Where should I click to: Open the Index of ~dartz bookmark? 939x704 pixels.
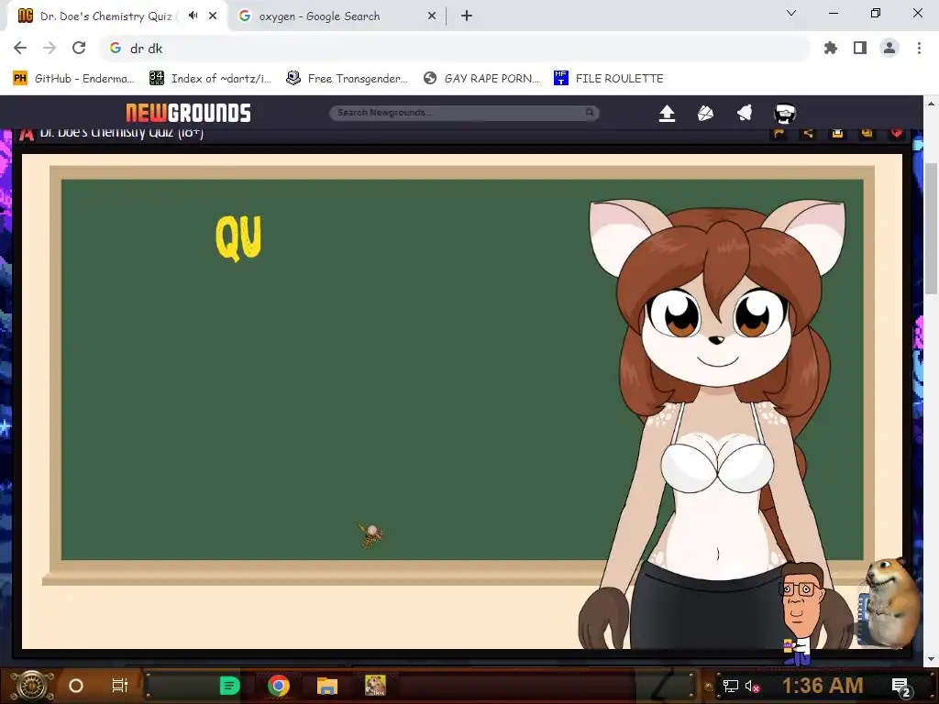click(211, 79)
